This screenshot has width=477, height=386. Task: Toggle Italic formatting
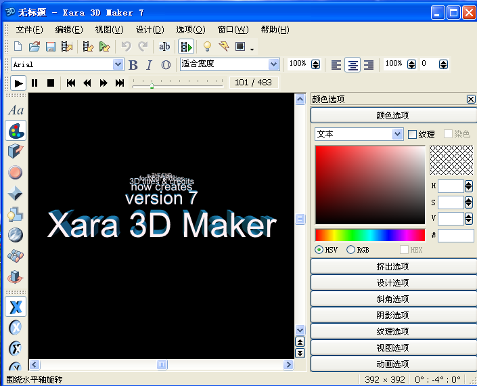tap(149, 65)
